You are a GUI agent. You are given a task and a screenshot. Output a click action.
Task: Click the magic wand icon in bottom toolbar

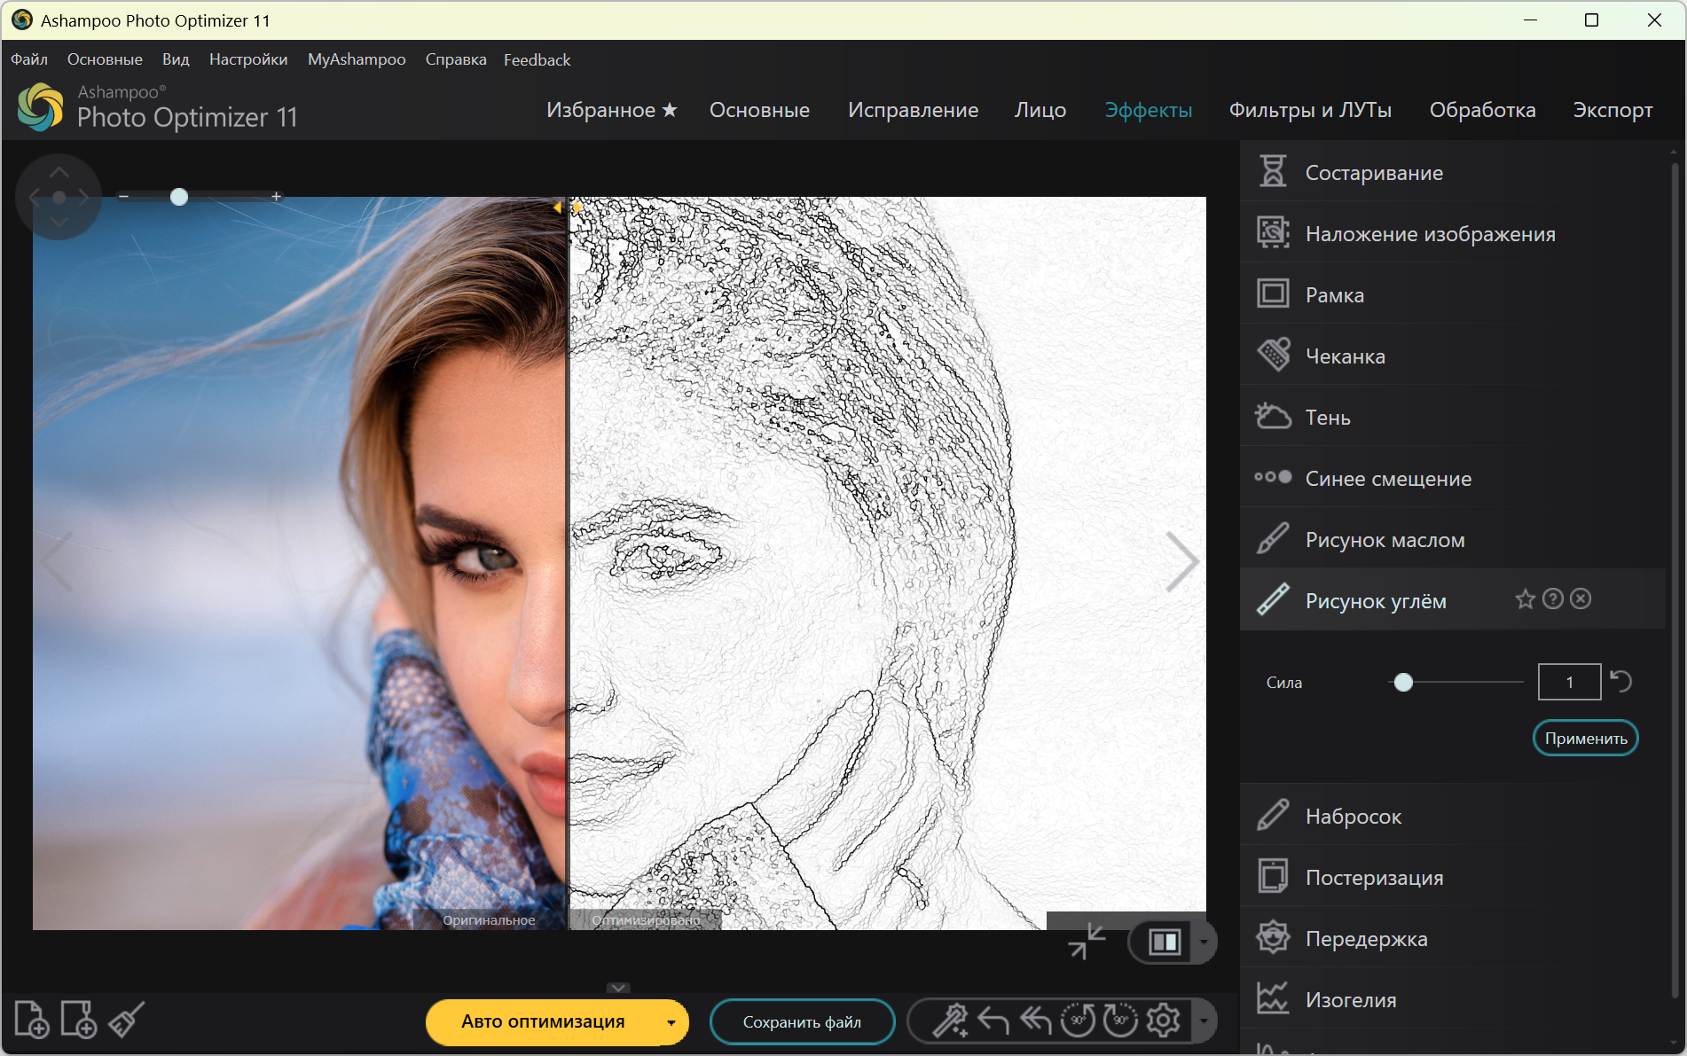tap(949, 1021)
